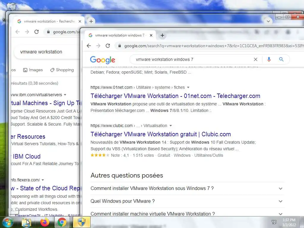Click the padlock icon in front window address bar

120,46
